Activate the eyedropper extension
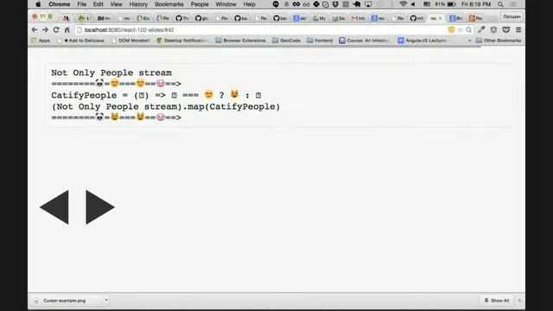553x311 pixels. [481, 30]
